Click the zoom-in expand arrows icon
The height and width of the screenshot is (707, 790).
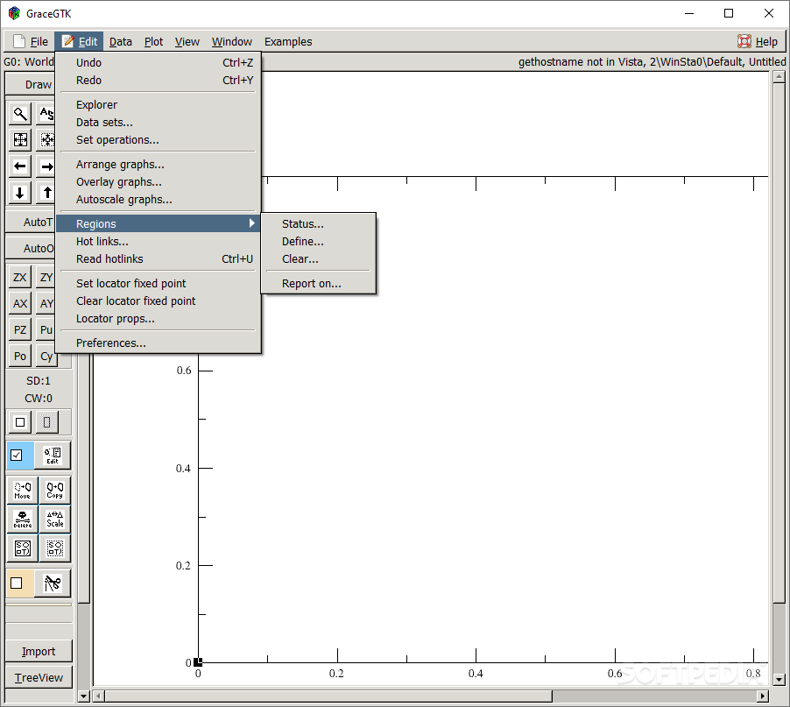(x=20, y=140)
